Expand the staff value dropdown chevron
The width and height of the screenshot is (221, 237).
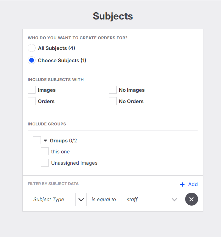(174, 199)
